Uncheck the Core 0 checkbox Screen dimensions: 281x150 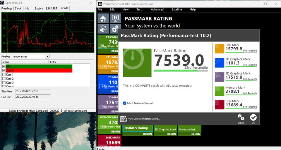pyautogui.click(x=4, y=70)
